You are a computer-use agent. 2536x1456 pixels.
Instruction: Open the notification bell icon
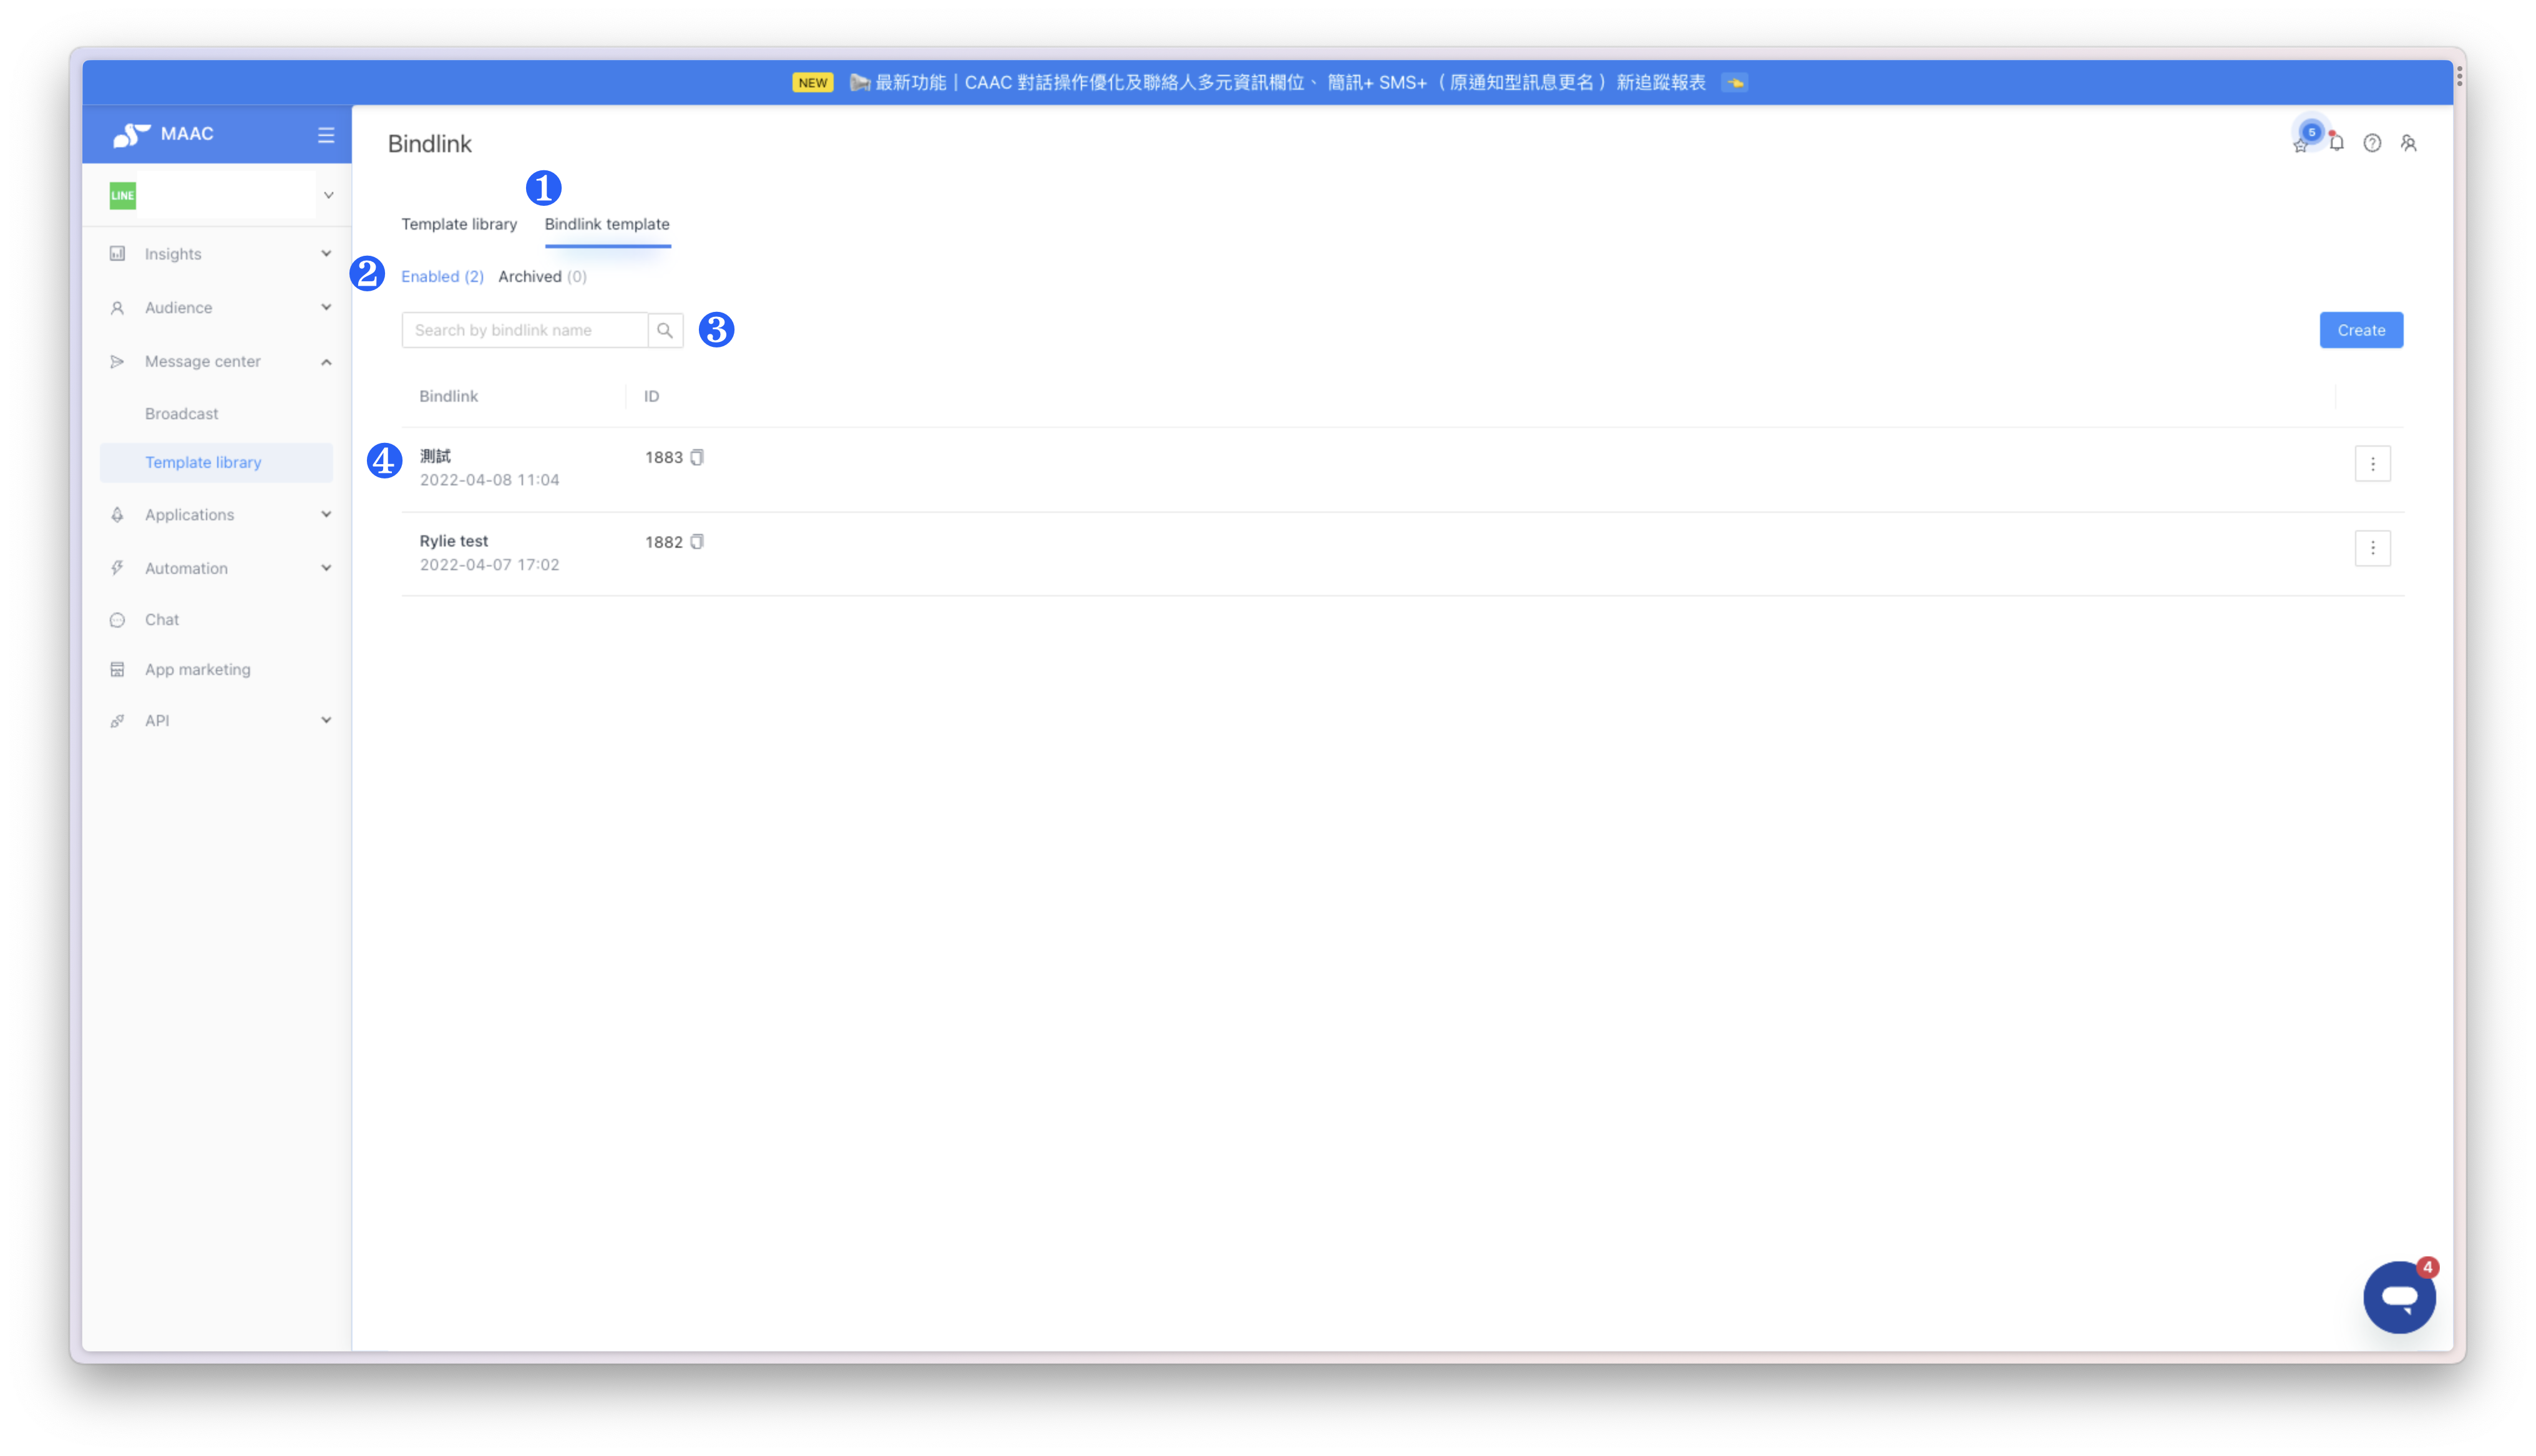(x=2336, y=143)
